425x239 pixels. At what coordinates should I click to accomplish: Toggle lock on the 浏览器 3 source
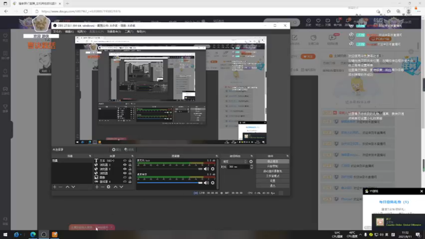(x=130, y=165)
